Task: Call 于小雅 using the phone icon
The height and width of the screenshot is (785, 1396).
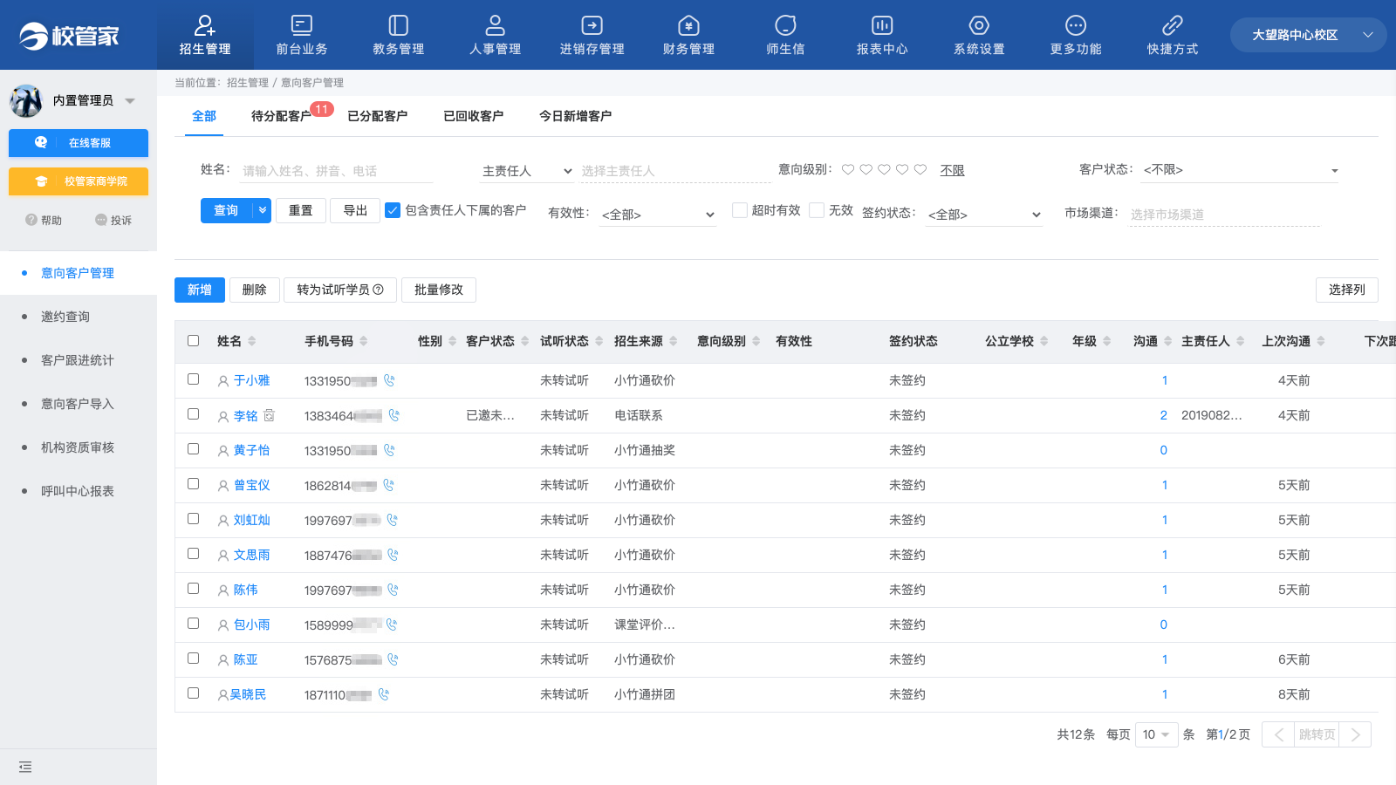Action: (389, 380)
